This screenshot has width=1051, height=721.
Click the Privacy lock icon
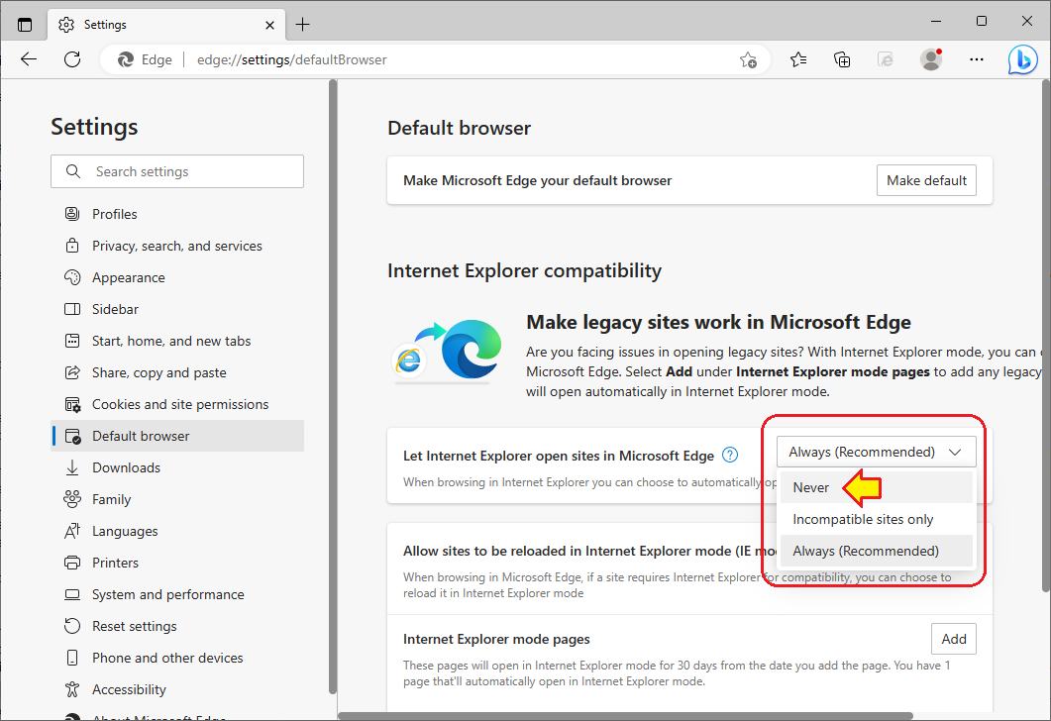click(x=71, y=246)
